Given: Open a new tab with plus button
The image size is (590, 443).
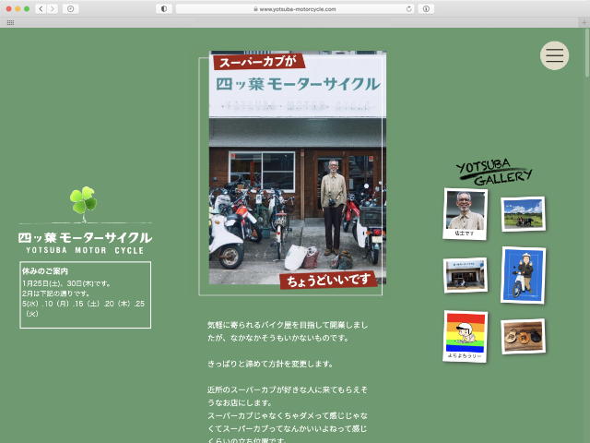Looking at the screenshot, I should pos(584,22).
